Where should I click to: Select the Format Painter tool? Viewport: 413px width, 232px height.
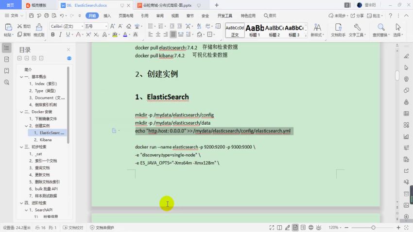(39, 30)
